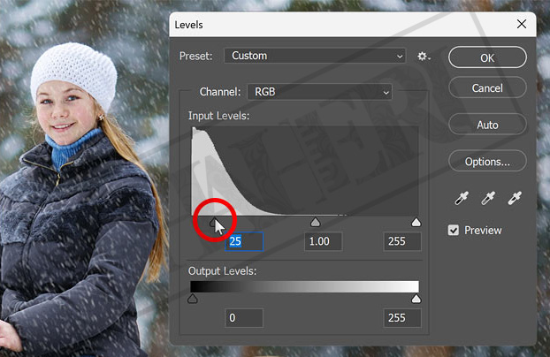Click the output black slider triangle
This screenshot has width=550, height=357.
click(x=193, y=300)
